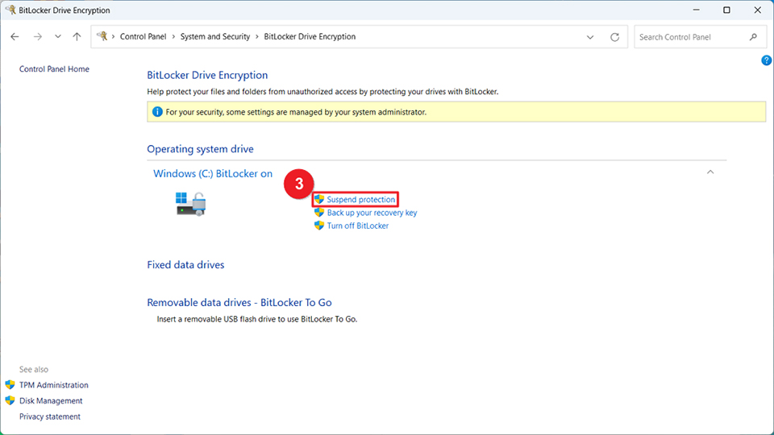Click the Windows C: drive lock icon

191,203
